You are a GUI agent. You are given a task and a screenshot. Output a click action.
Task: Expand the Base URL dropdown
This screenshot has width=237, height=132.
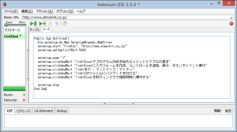click(231, 17)
